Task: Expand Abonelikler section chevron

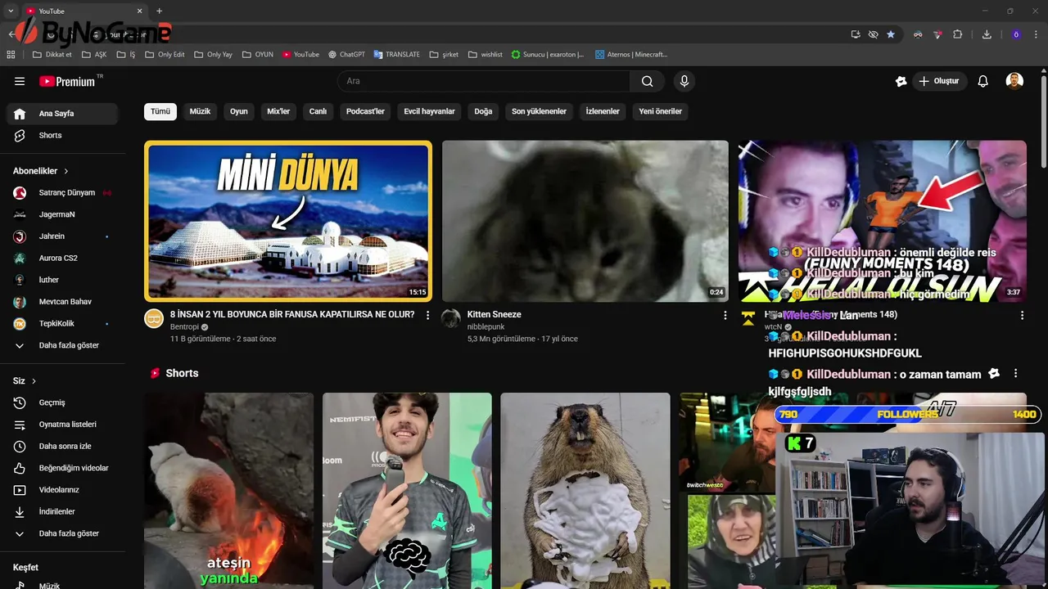Action: pos(66,171)
